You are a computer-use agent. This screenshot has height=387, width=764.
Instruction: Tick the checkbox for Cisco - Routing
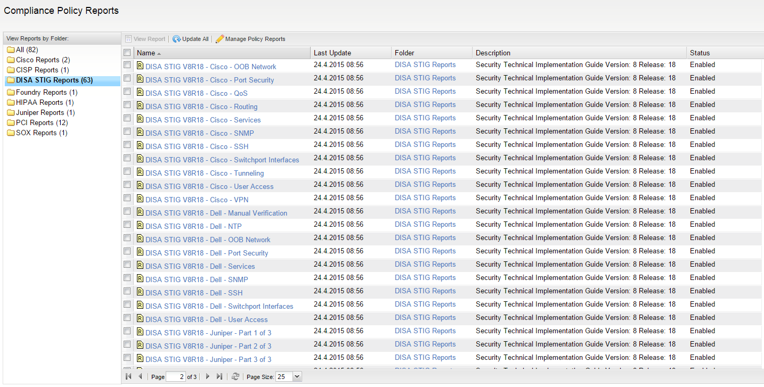point(127,104)
